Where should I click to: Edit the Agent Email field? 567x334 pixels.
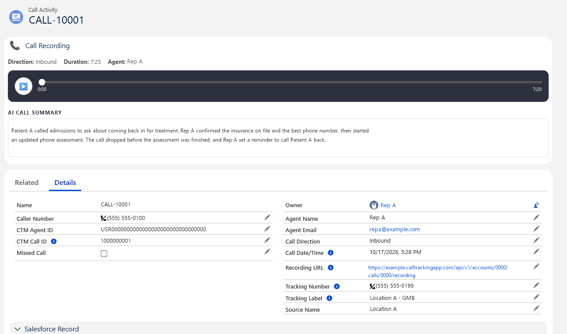point(536,229)
